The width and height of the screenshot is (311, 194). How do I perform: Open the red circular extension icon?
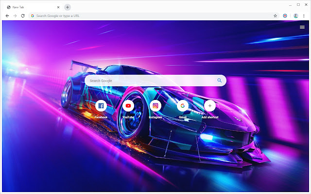coord(285,16)
